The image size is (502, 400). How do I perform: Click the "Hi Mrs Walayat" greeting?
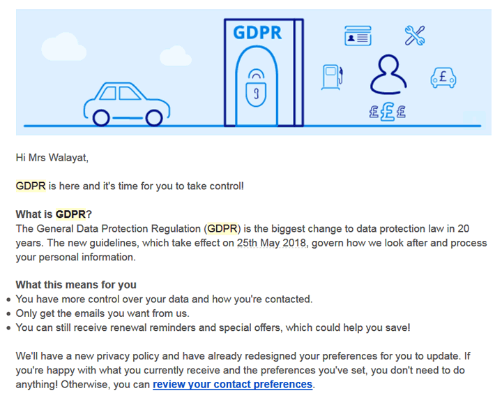pyautogui.click(x=52, y=158)
